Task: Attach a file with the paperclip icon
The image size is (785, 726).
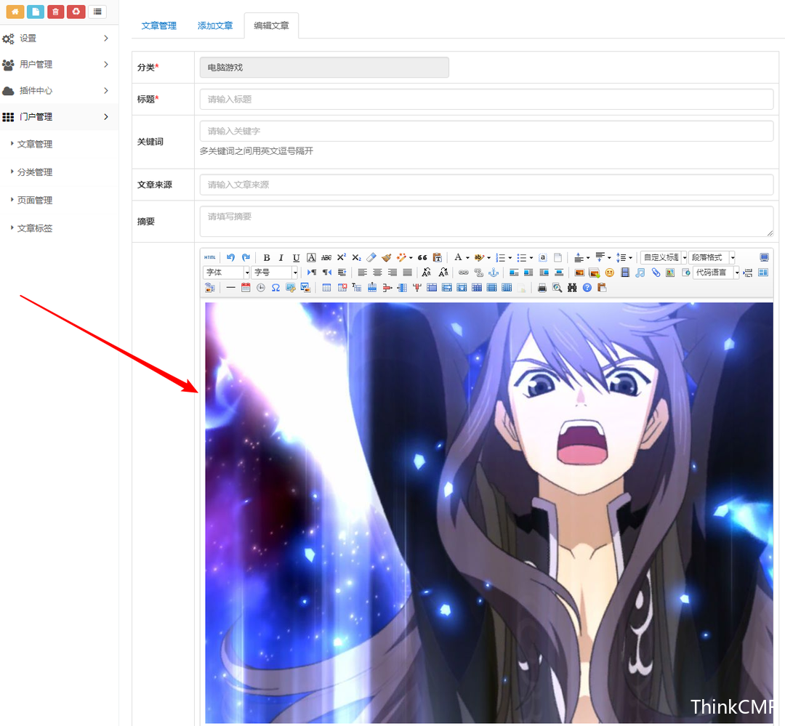Action: tap(656, 273)
